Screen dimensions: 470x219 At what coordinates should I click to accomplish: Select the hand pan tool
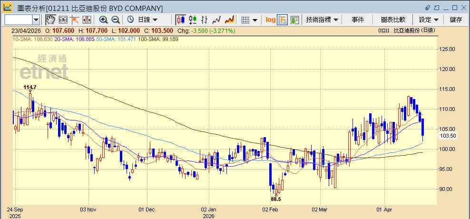[x=50, y=20]
